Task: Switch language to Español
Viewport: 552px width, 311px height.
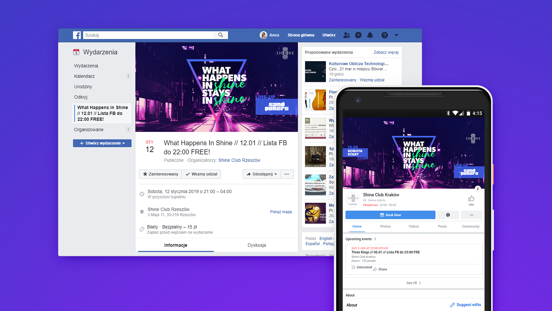Action: [313, 244]
